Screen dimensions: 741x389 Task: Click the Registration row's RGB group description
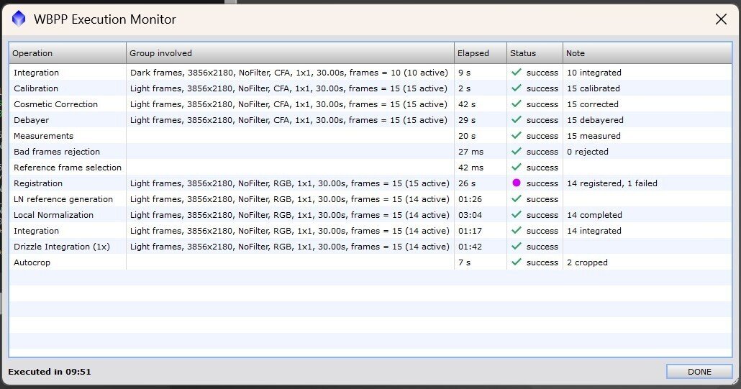tap(289, 183)
